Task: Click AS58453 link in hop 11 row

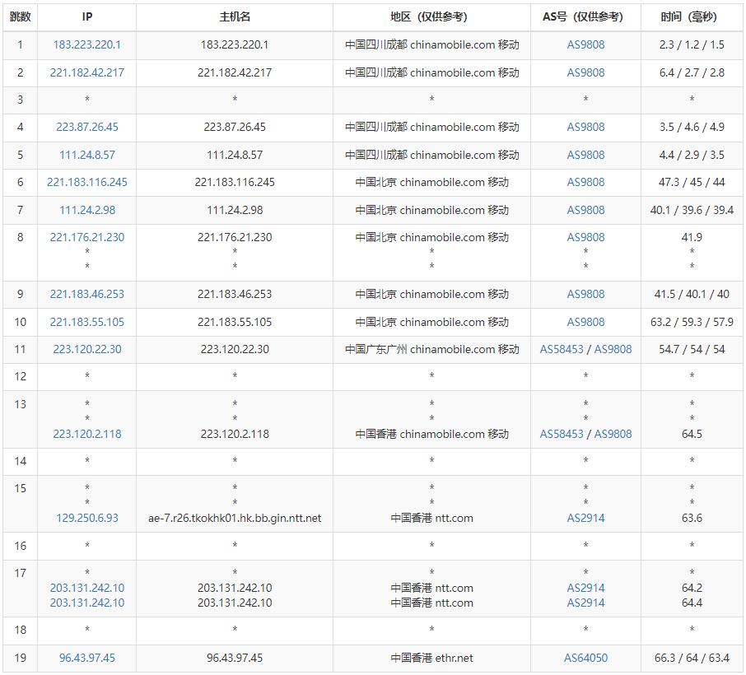Action: (562, 350)
